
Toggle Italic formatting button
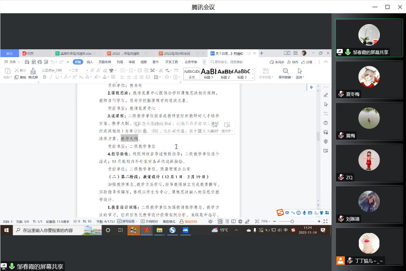[51, 77]
